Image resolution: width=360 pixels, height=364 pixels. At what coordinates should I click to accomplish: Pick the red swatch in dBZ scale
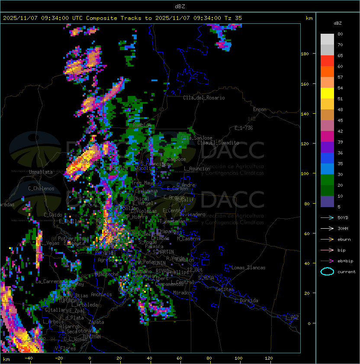tap(327, 61)
